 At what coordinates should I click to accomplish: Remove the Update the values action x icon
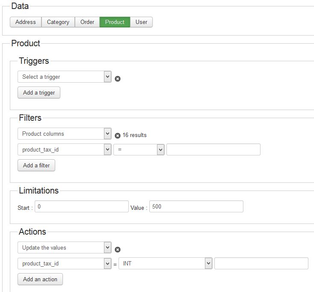coord(118,250)
